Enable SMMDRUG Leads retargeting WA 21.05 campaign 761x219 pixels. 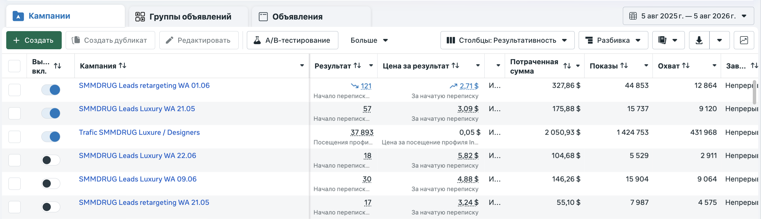51,207
